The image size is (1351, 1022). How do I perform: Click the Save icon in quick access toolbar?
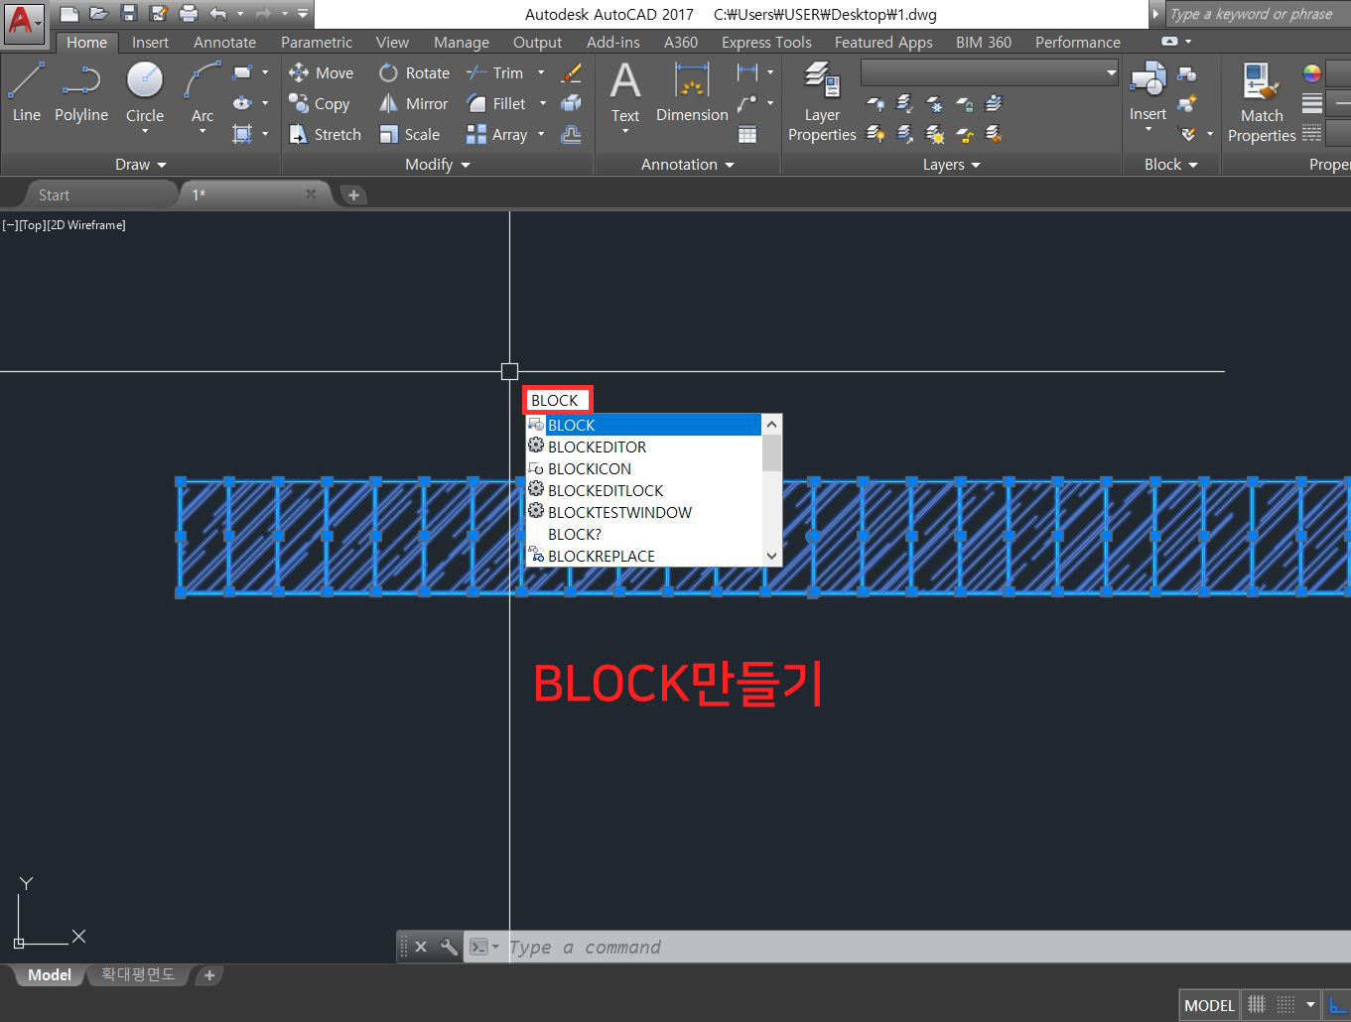pyautogui.click(x=129, y=14)
